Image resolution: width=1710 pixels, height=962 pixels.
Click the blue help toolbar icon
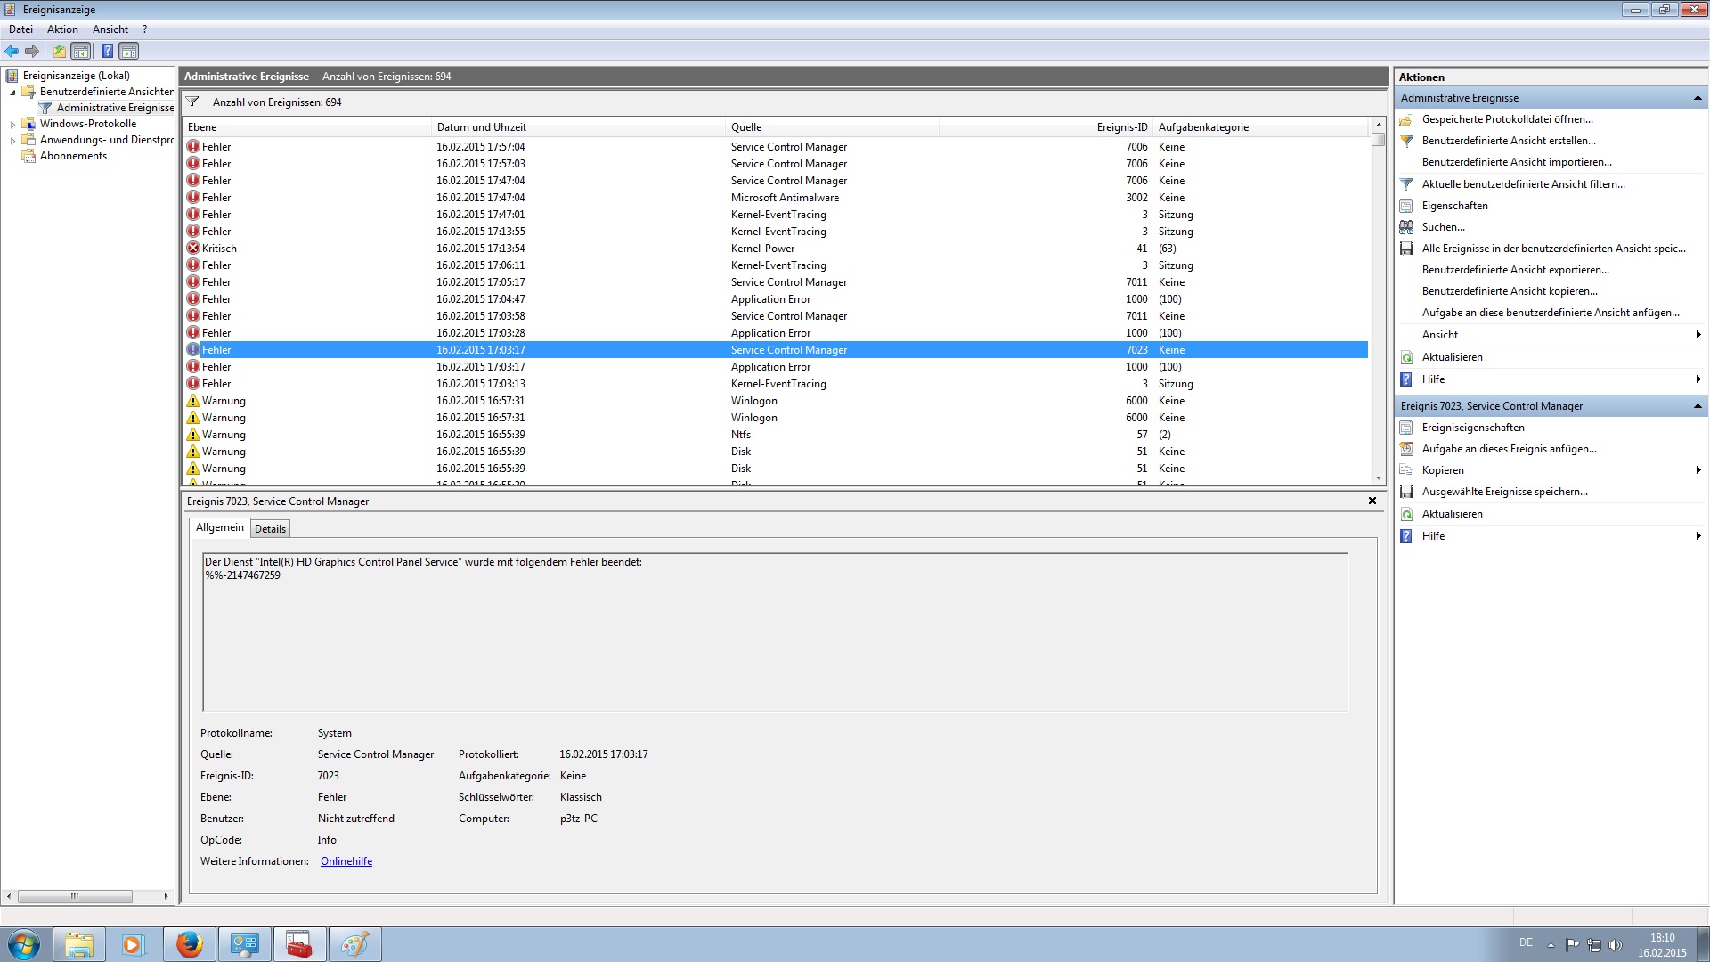coord(107,51)
